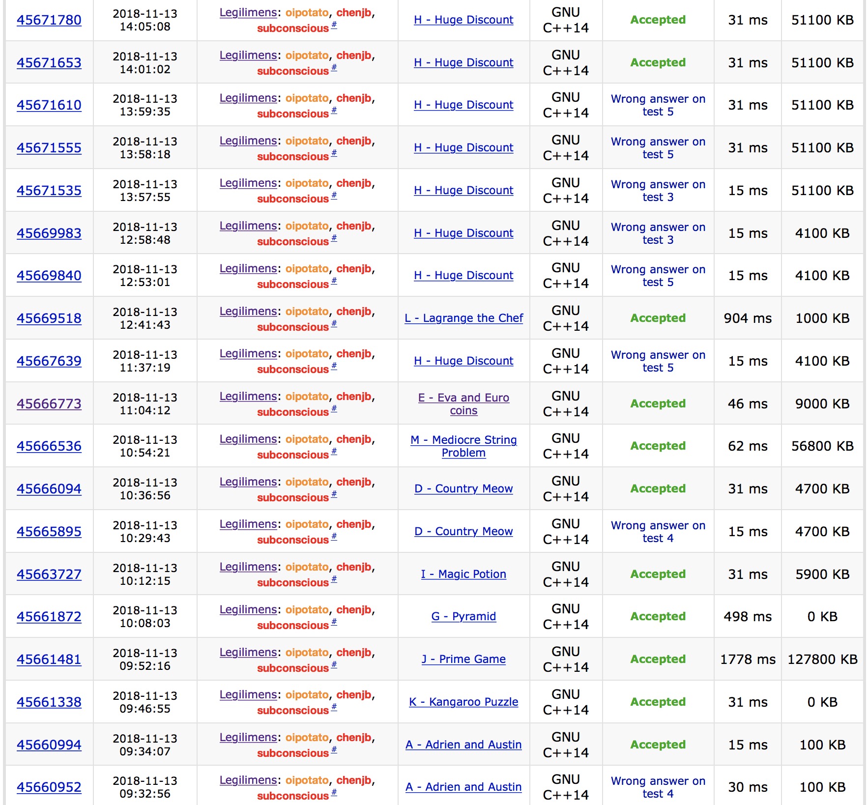868x805 pixels.
Task: Click the # icon in submission 45669518 row
Action: [x=334, y=323]
